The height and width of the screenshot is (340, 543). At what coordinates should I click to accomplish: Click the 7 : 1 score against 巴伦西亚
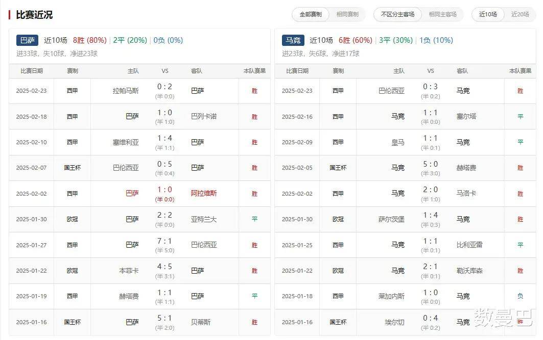coord(164,241)
